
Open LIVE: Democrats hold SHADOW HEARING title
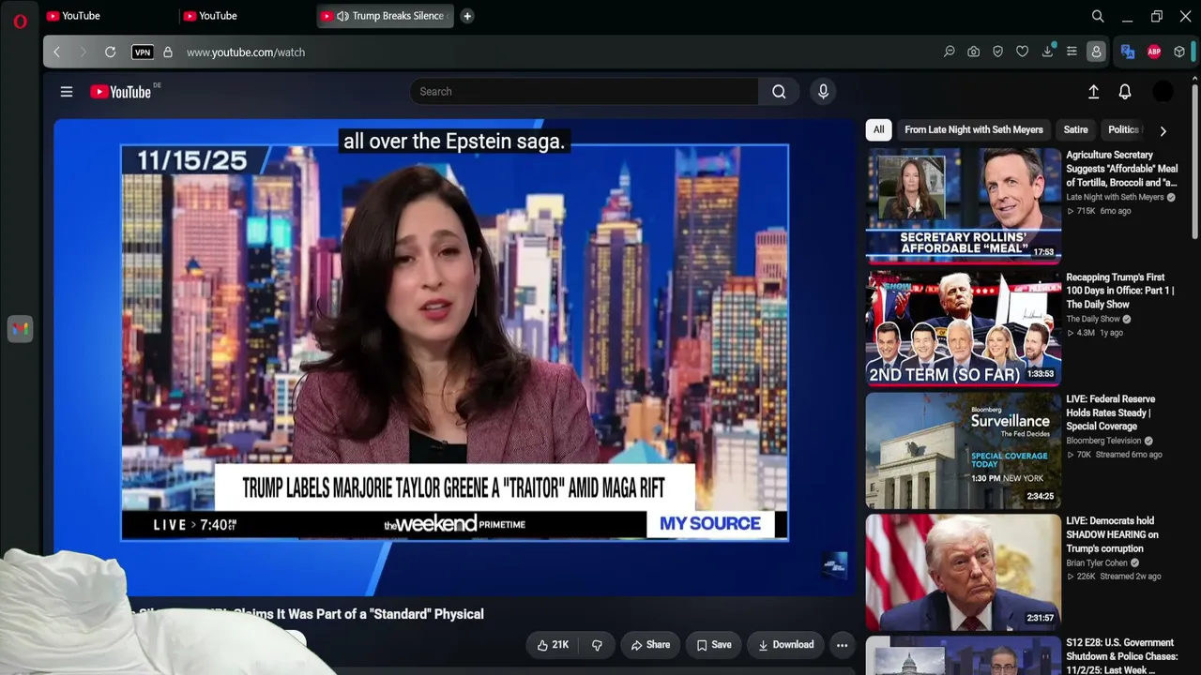point(1113,534)
